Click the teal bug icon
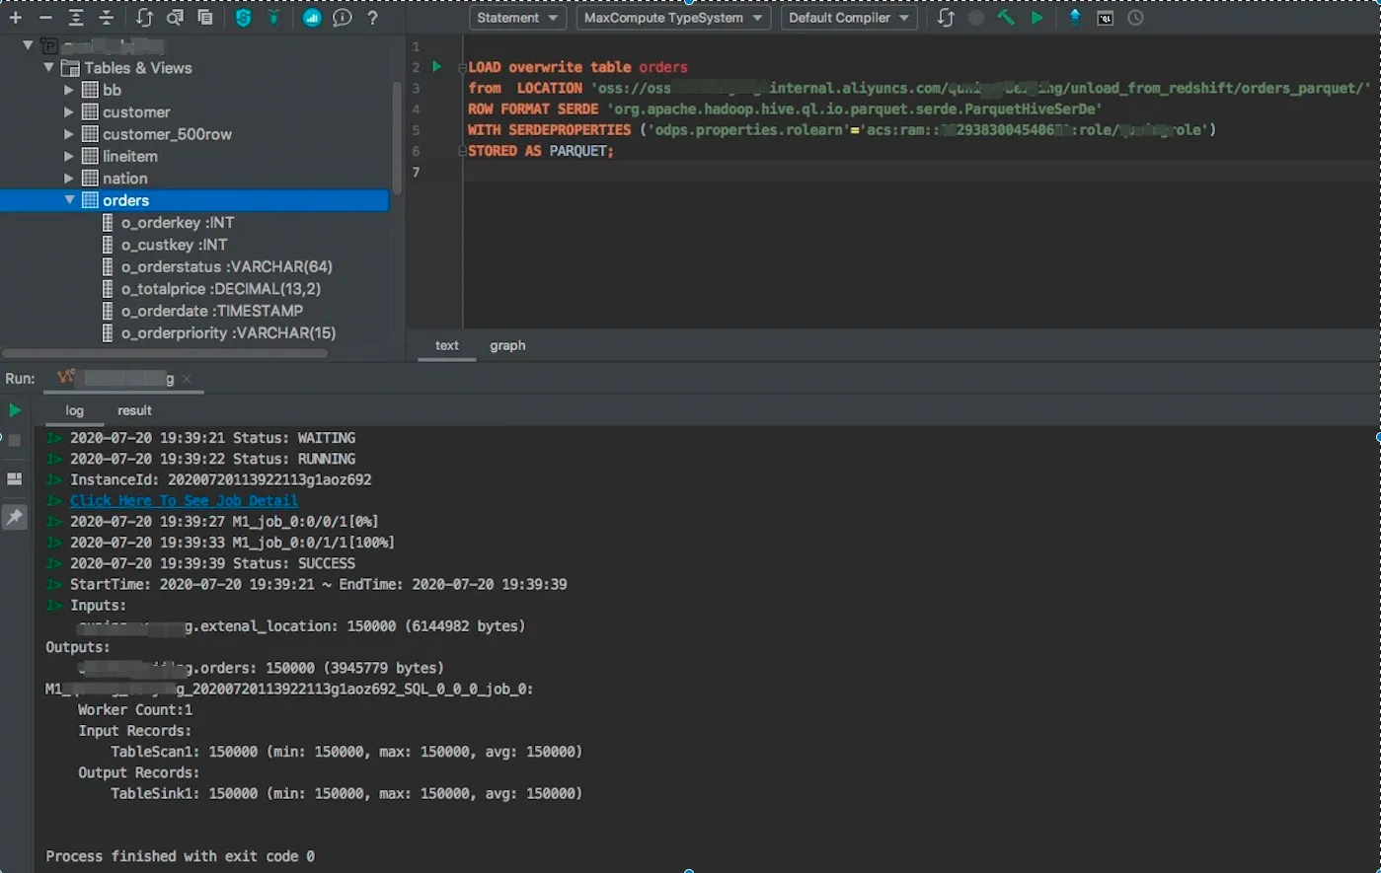Viewport: 1381px width, 873px height. tap(273, 18)
